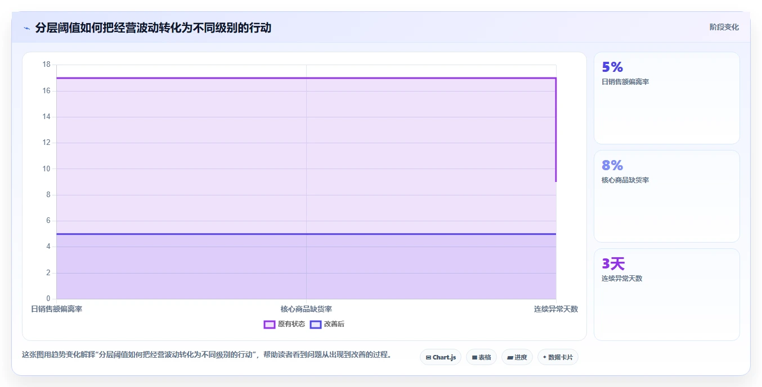Screen dimensions: 762x387
Task: Click the icon inside Chart.js tag
Action: 428,357
